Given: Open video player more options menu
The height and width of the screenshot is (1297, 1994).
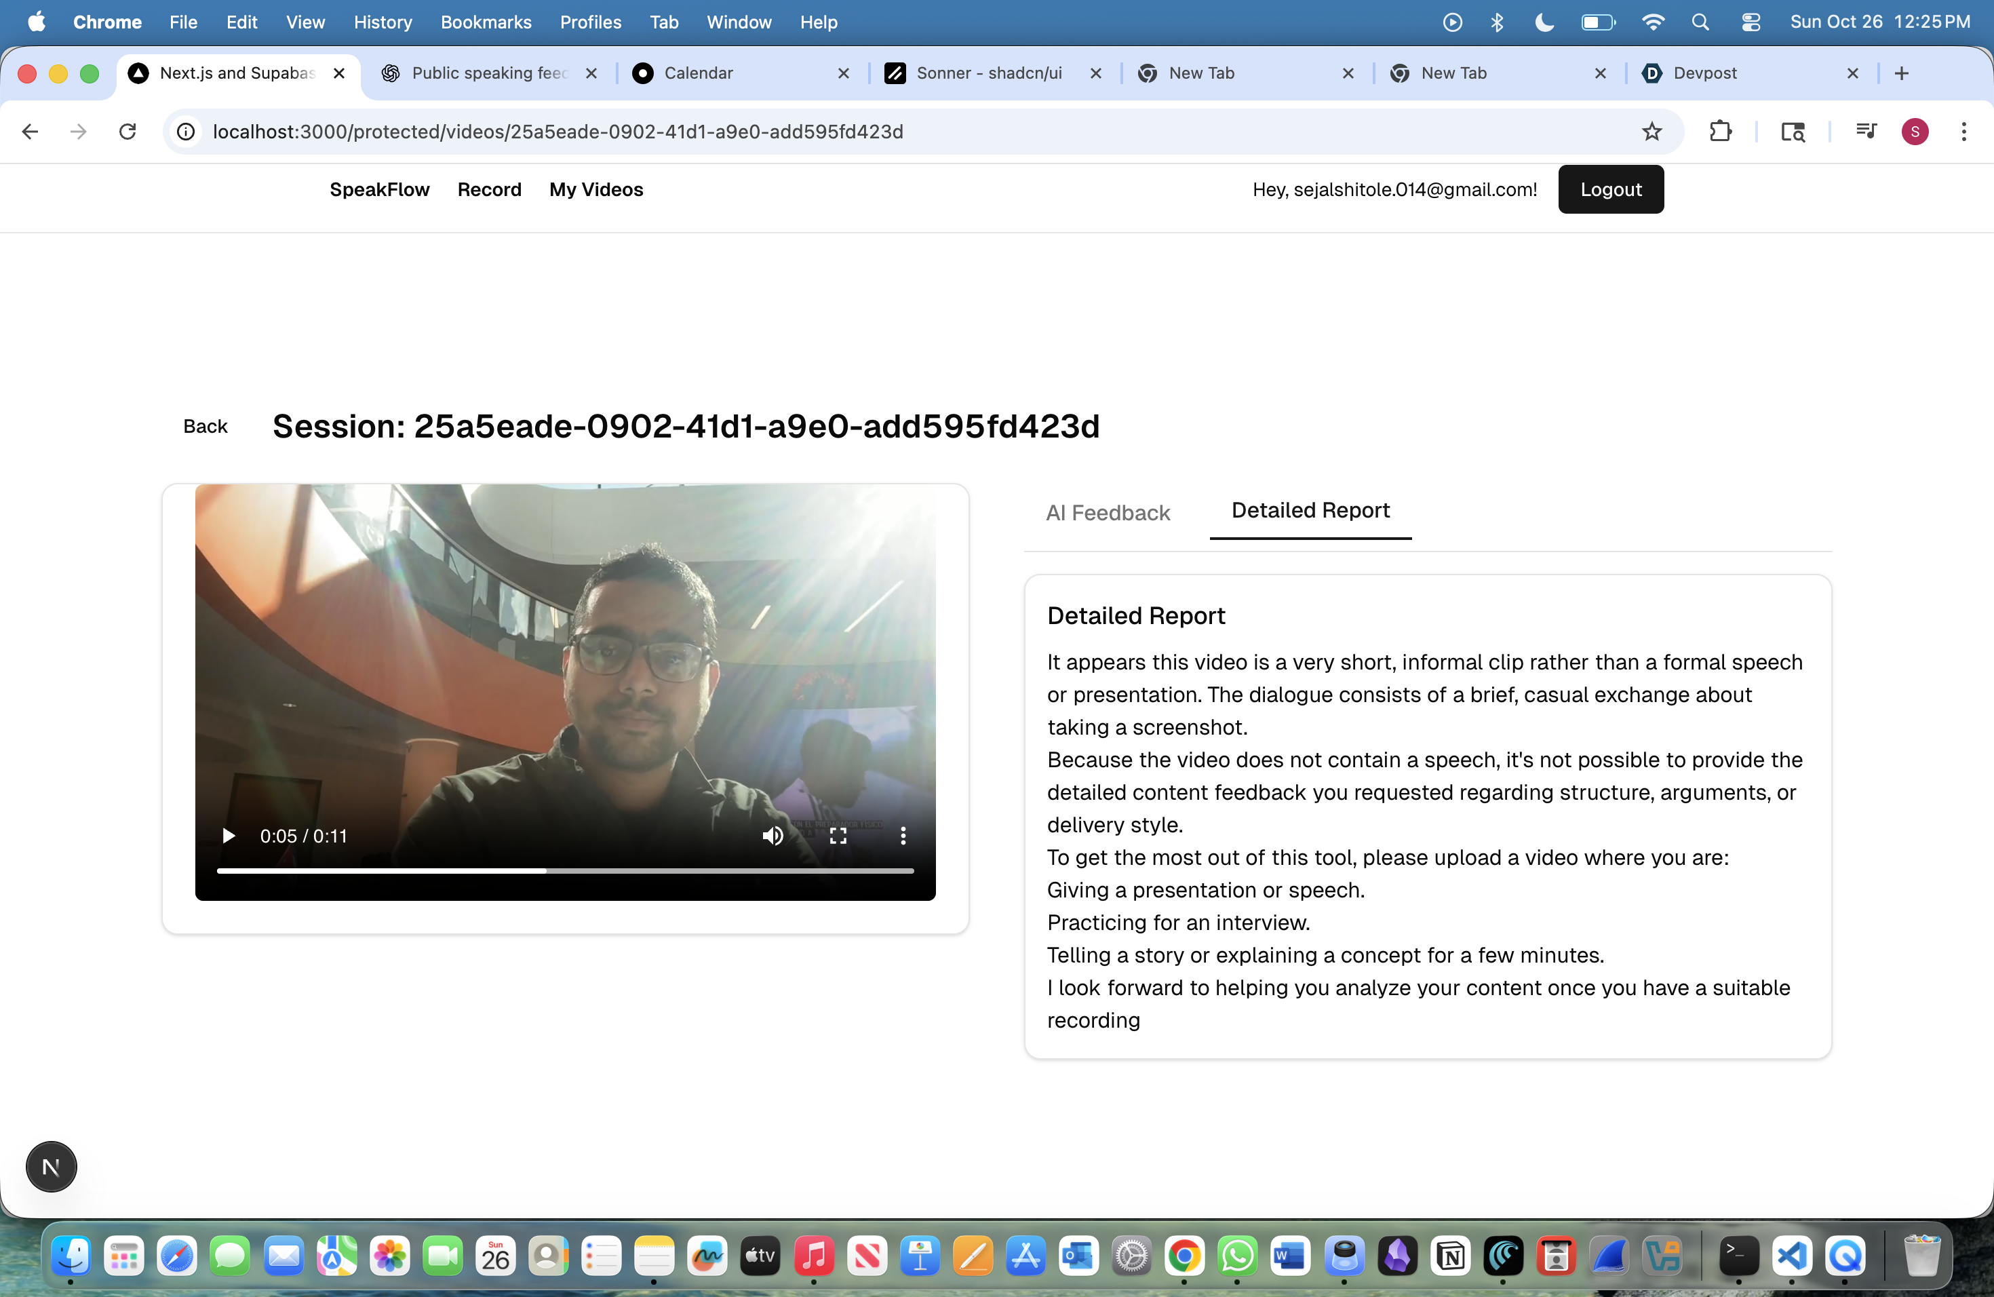Looking at the screenshot, I should pos(902,835).
